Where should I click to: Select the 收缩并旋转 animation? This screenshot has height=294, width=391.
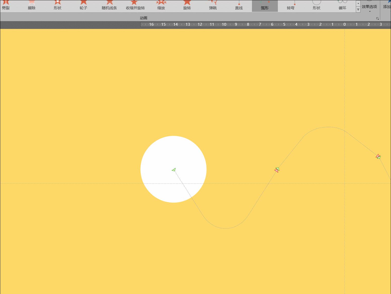135,6
